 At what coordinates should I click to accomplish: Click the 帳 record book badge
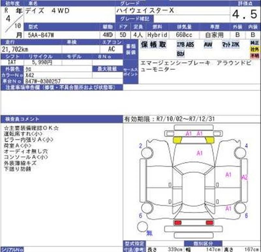(x=153, y=44)
